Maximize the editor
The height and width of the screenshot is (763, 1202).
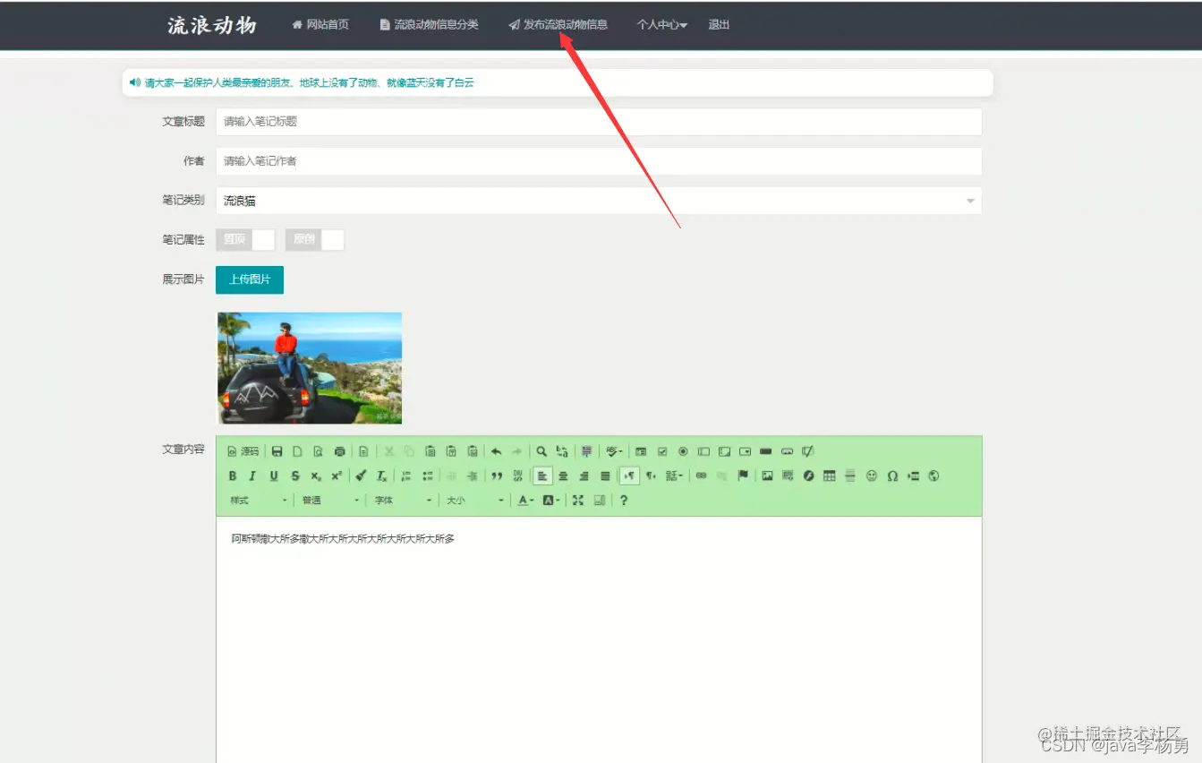pos(578,501)
